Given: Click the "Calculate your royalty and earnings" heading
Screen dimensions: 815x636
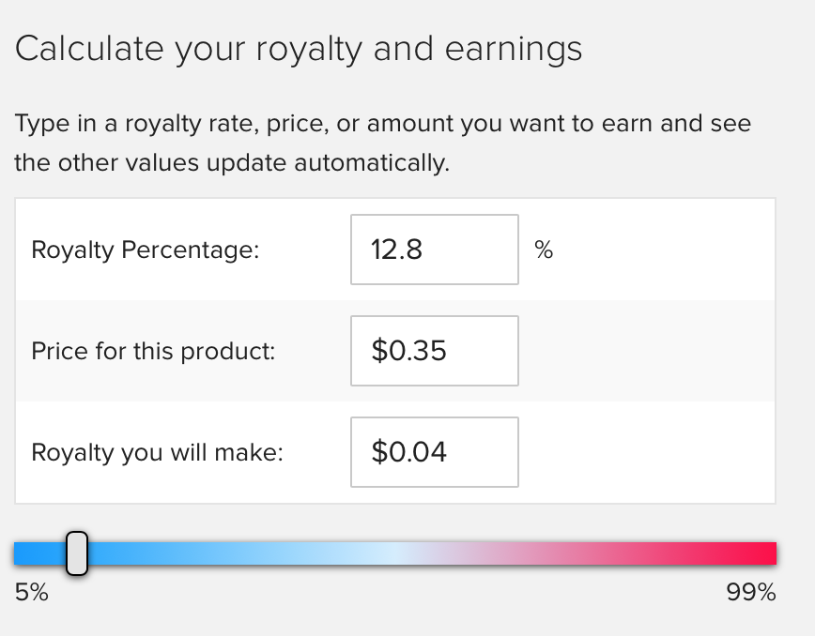Looking at the screenshot, I should [x=299, y=50].
